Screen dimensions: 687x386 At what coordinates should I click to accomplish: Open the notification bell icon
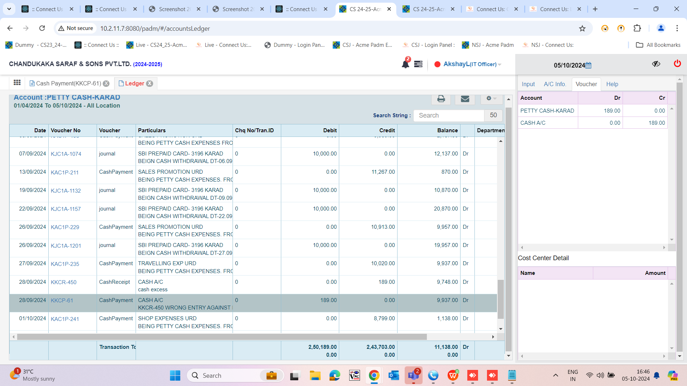pos(405,64)
